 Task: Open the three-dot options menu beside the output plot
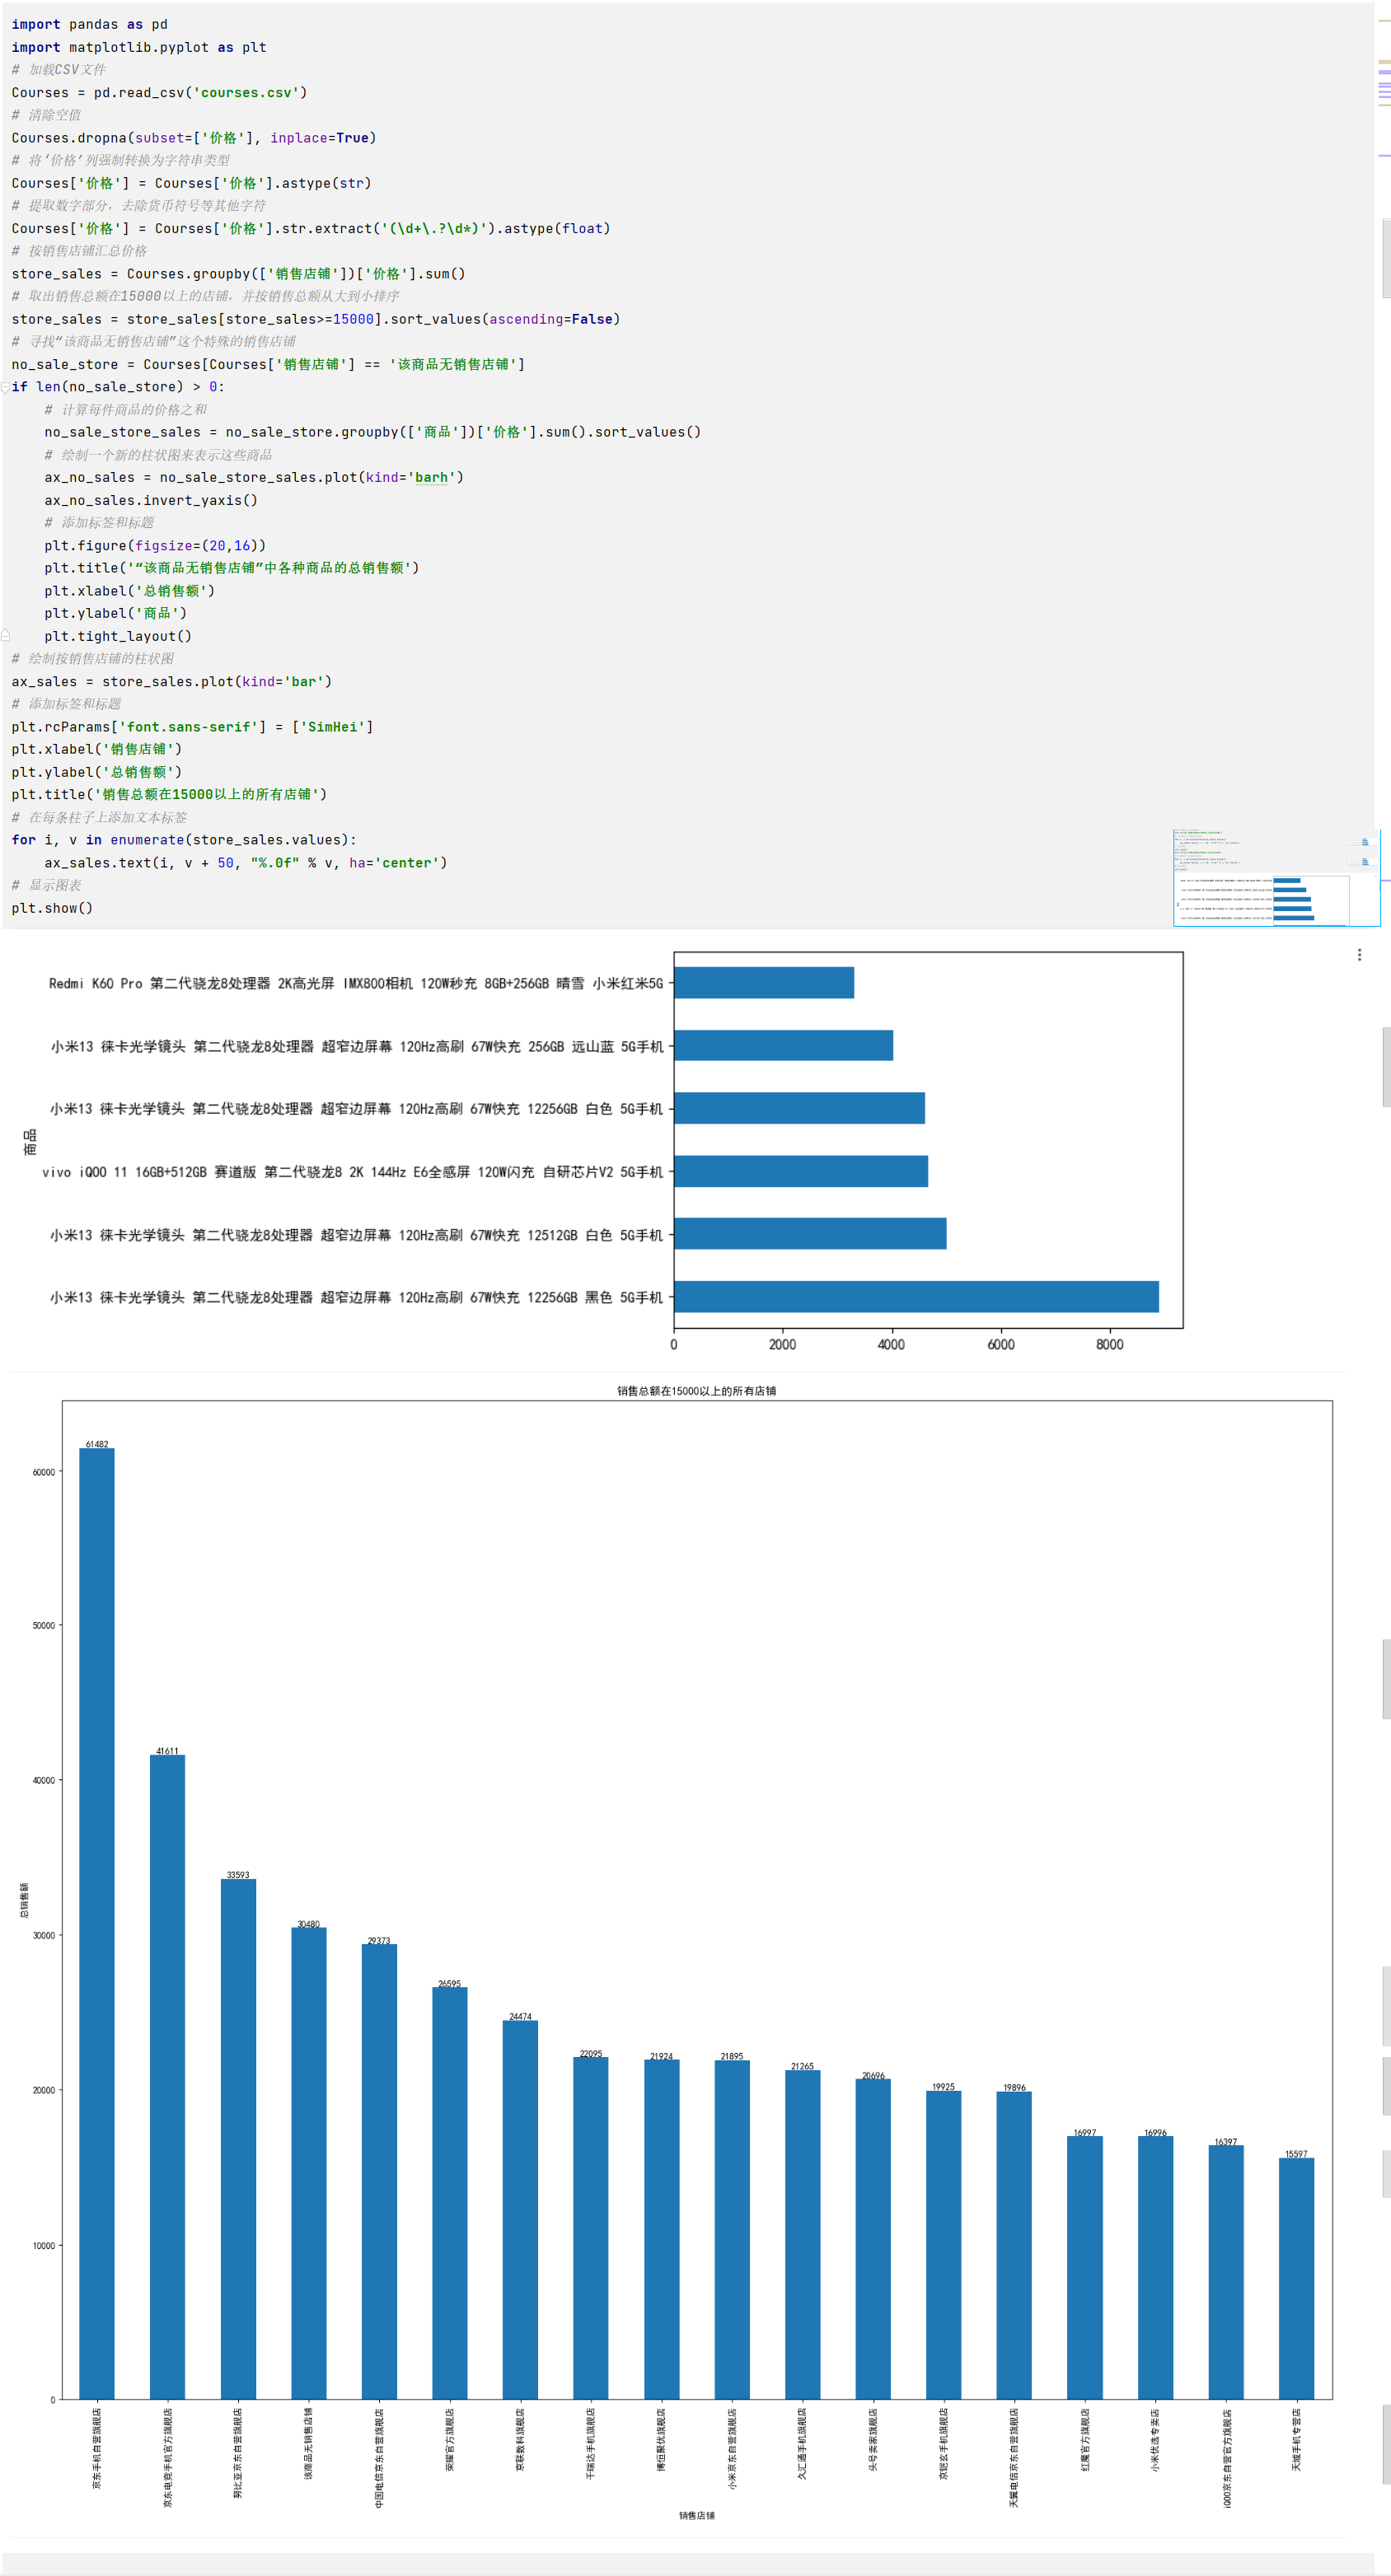pyautogui.click(x=1359, y=955)
